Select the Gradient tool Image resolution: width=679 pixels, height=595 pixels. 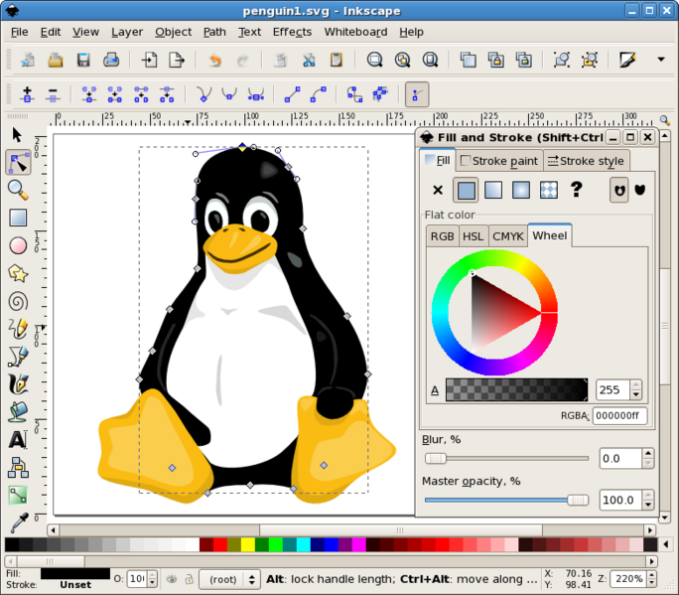18,496
